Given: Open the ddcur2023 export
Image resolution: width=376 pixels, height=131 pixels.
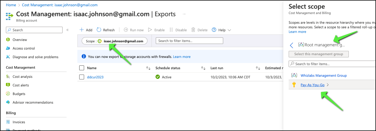Looking at the screenshot, I should (95, 77).
